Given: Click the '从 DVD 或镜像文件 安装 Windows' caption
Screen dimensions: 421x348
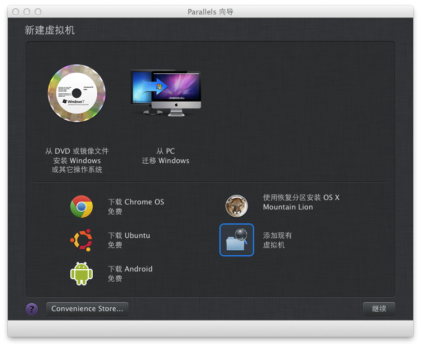Looking at the screenshot, I should pyautogui.click(x=77, y=160).
